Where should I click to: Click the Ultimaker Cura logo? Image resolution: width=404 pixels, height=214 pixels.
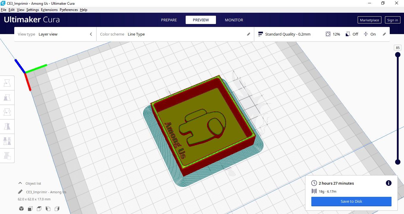click(32, 20)
